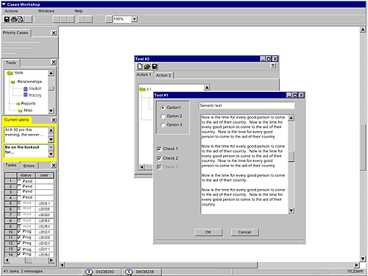The image size is (368, 276).
Task: Click the status column header
Action: tap(26, 175)
